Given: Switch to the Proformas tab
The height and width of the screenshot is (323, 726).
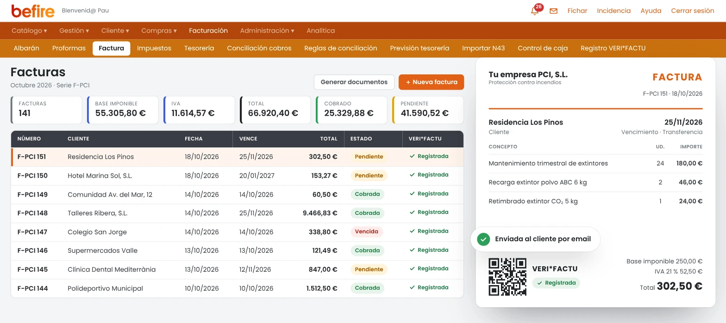Looking at the screenshot, I should (x=69, y=48).
